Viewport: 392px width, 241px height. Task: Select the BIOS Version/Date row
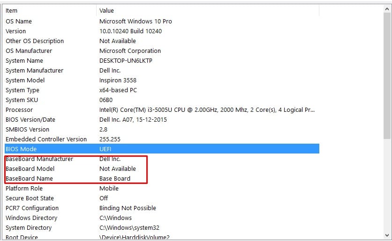162,120
